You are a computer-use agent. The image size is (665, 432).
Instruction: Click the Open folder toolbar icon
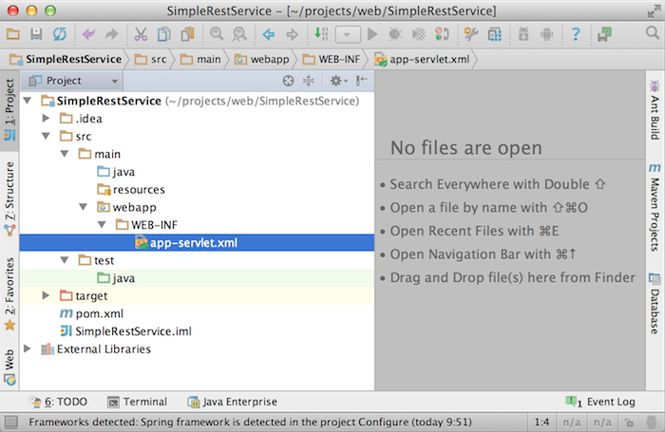[12, 34]
